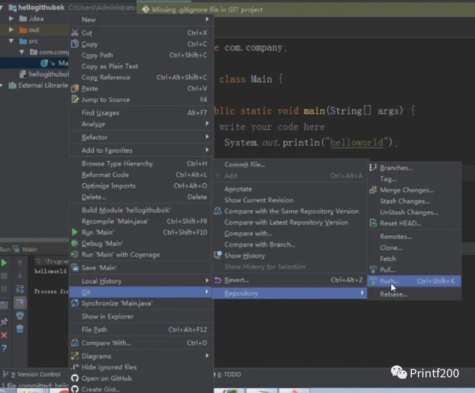Toggle 'Hide ignored files' in context menu
The width and height of the screenshot is (475, 393).
pyautogui.click(x=109, y=367)
